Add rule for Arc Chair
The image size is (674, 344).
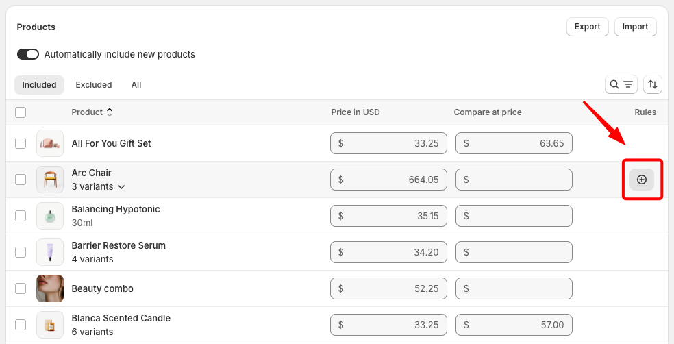[x=642, y=180]
